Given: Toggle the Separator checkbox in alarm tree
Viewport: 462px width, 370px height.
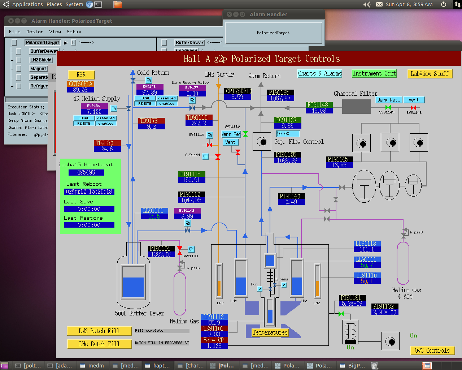Looking at the screenshot, I should (x=19, y=77).
